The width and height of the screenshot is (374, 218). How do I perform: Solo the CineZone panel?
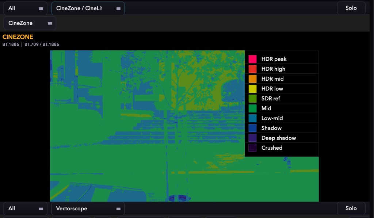coord(351,8)
